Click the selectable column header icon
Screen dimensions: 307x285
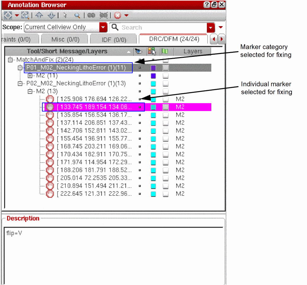152,51
